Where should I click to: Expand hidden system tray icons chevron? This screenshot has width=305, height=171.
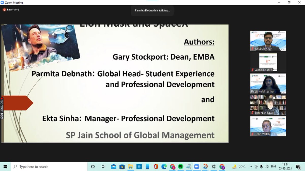tap(251, 167)
